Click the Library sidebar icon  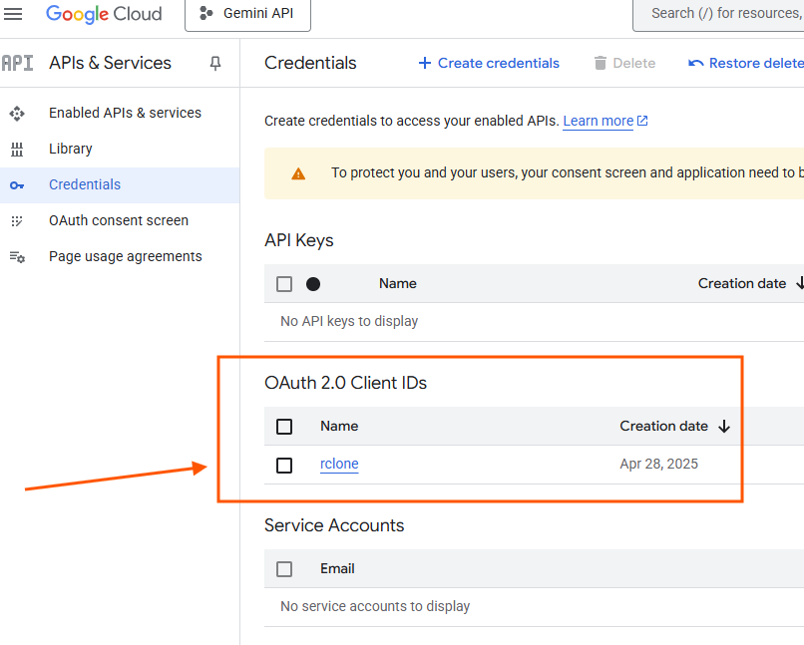(x=17, y=150)
